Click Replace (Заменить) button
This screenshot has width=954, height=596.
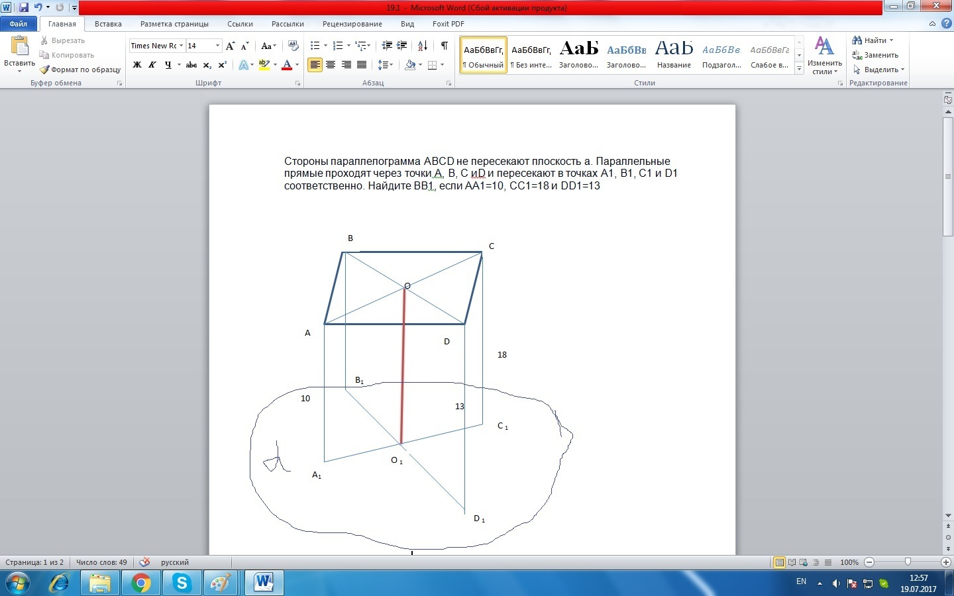875,55
